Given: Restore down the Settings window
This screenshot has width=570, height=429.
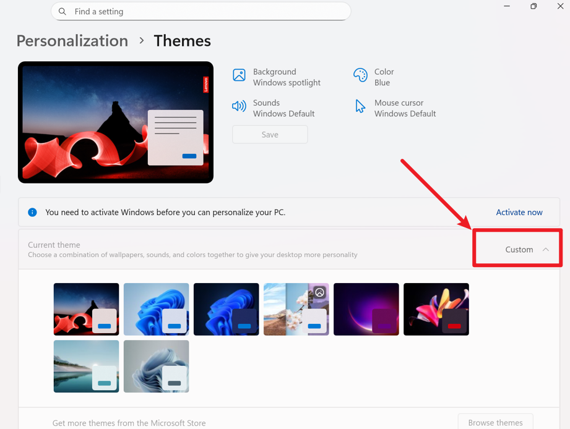Looking at the screenshot, I should tap(533, 6).
